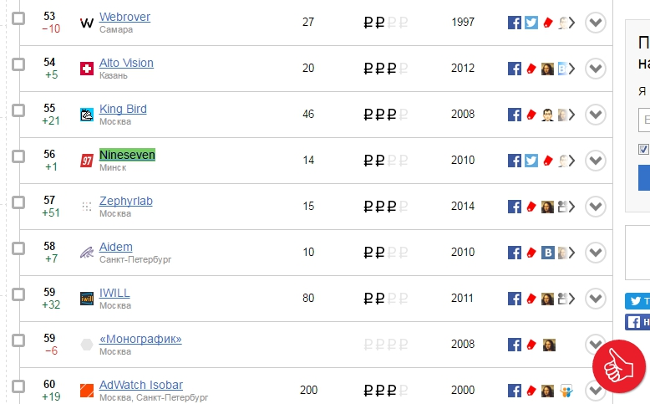Tick the checkbox for Nineseven row

(x=18, y=156)
